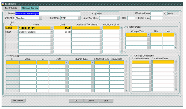The height and width of the screenshot is (109, 186).
Task: Click the highlighted Max. cell in Charge Detail
Action: [169, 35]
